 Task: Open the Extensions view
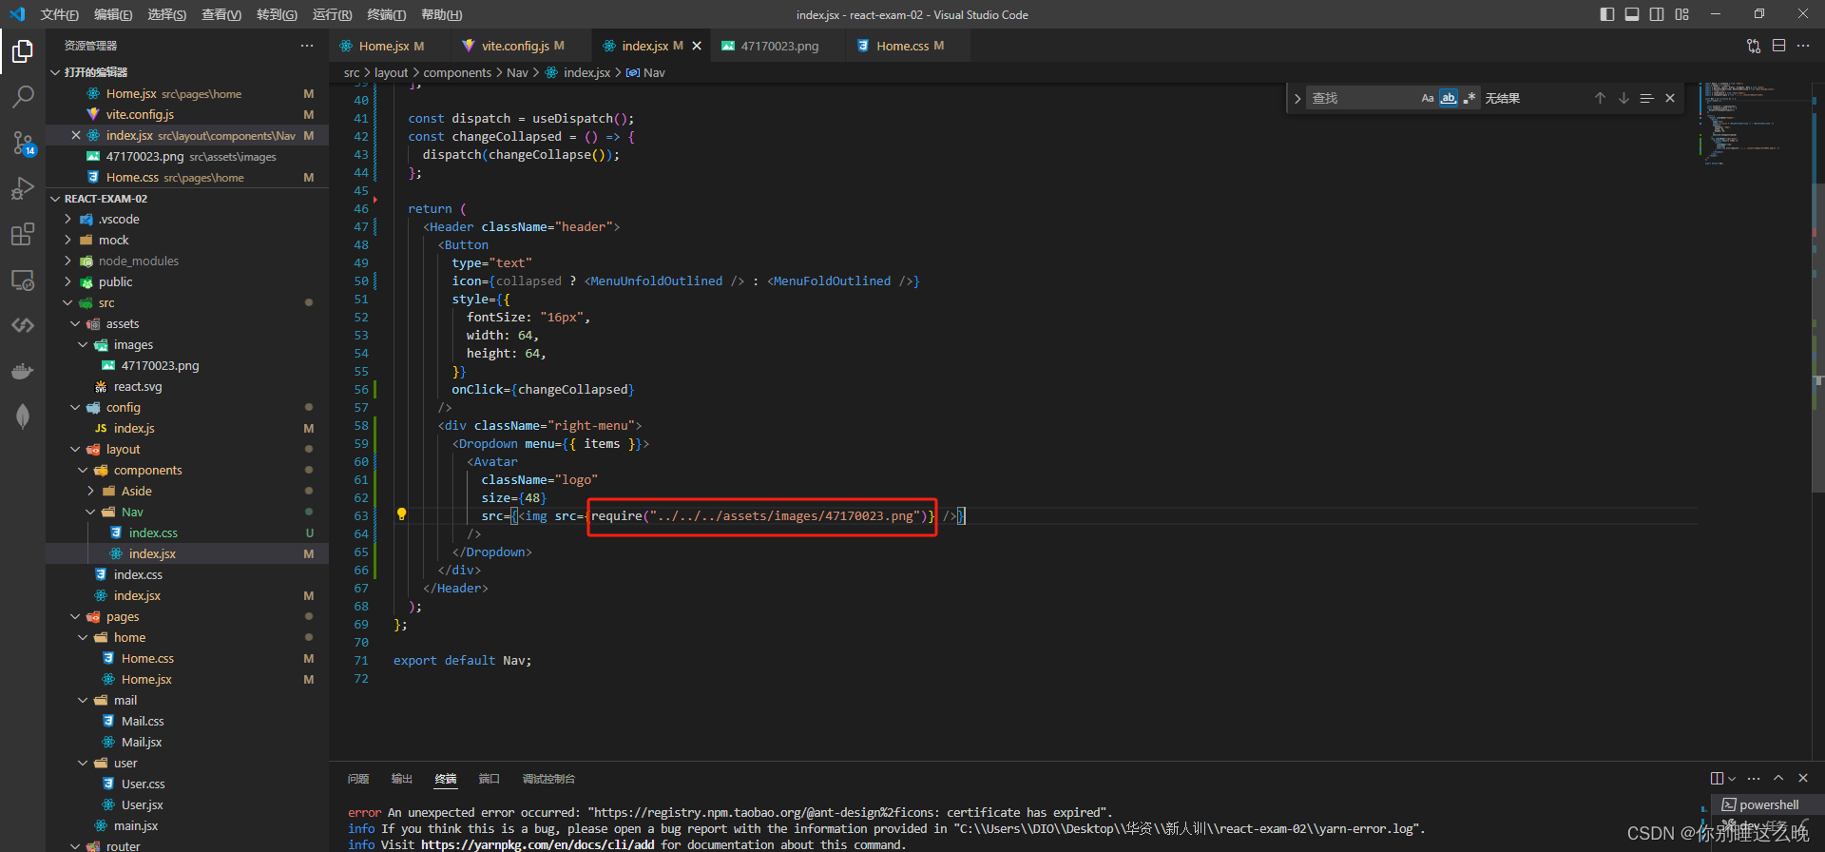[23, 234]
